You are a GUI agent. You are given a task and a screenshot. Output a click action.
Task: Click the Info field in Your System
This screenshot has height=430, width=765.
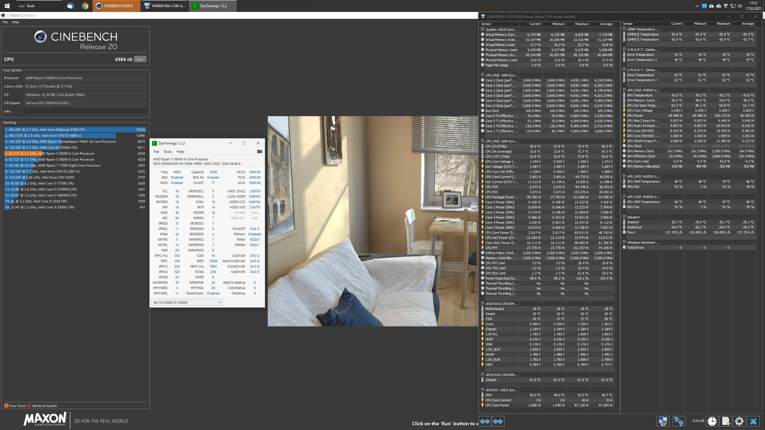[85, 111]
